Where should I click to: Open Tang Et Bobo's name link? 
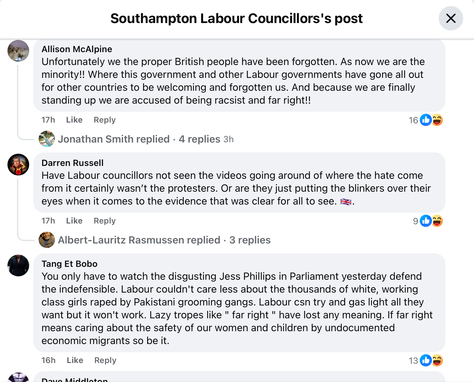click(70, 264)
